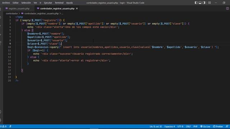
Task: Split the editor to the right
Action: point(227,9)
